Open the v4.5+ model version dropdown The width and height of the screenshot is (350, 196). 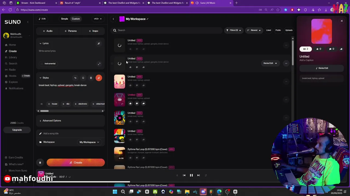[98, 19]
